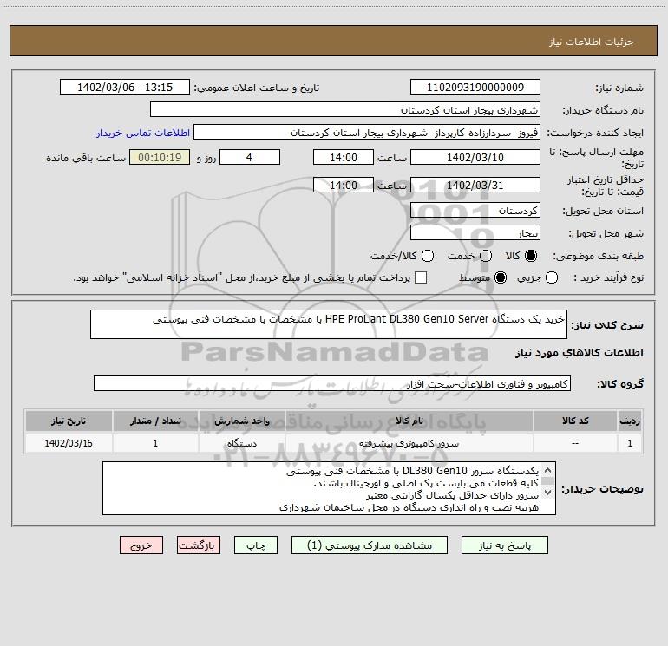Click the پاسخ به نیاز button

click(x=504, y=545)
